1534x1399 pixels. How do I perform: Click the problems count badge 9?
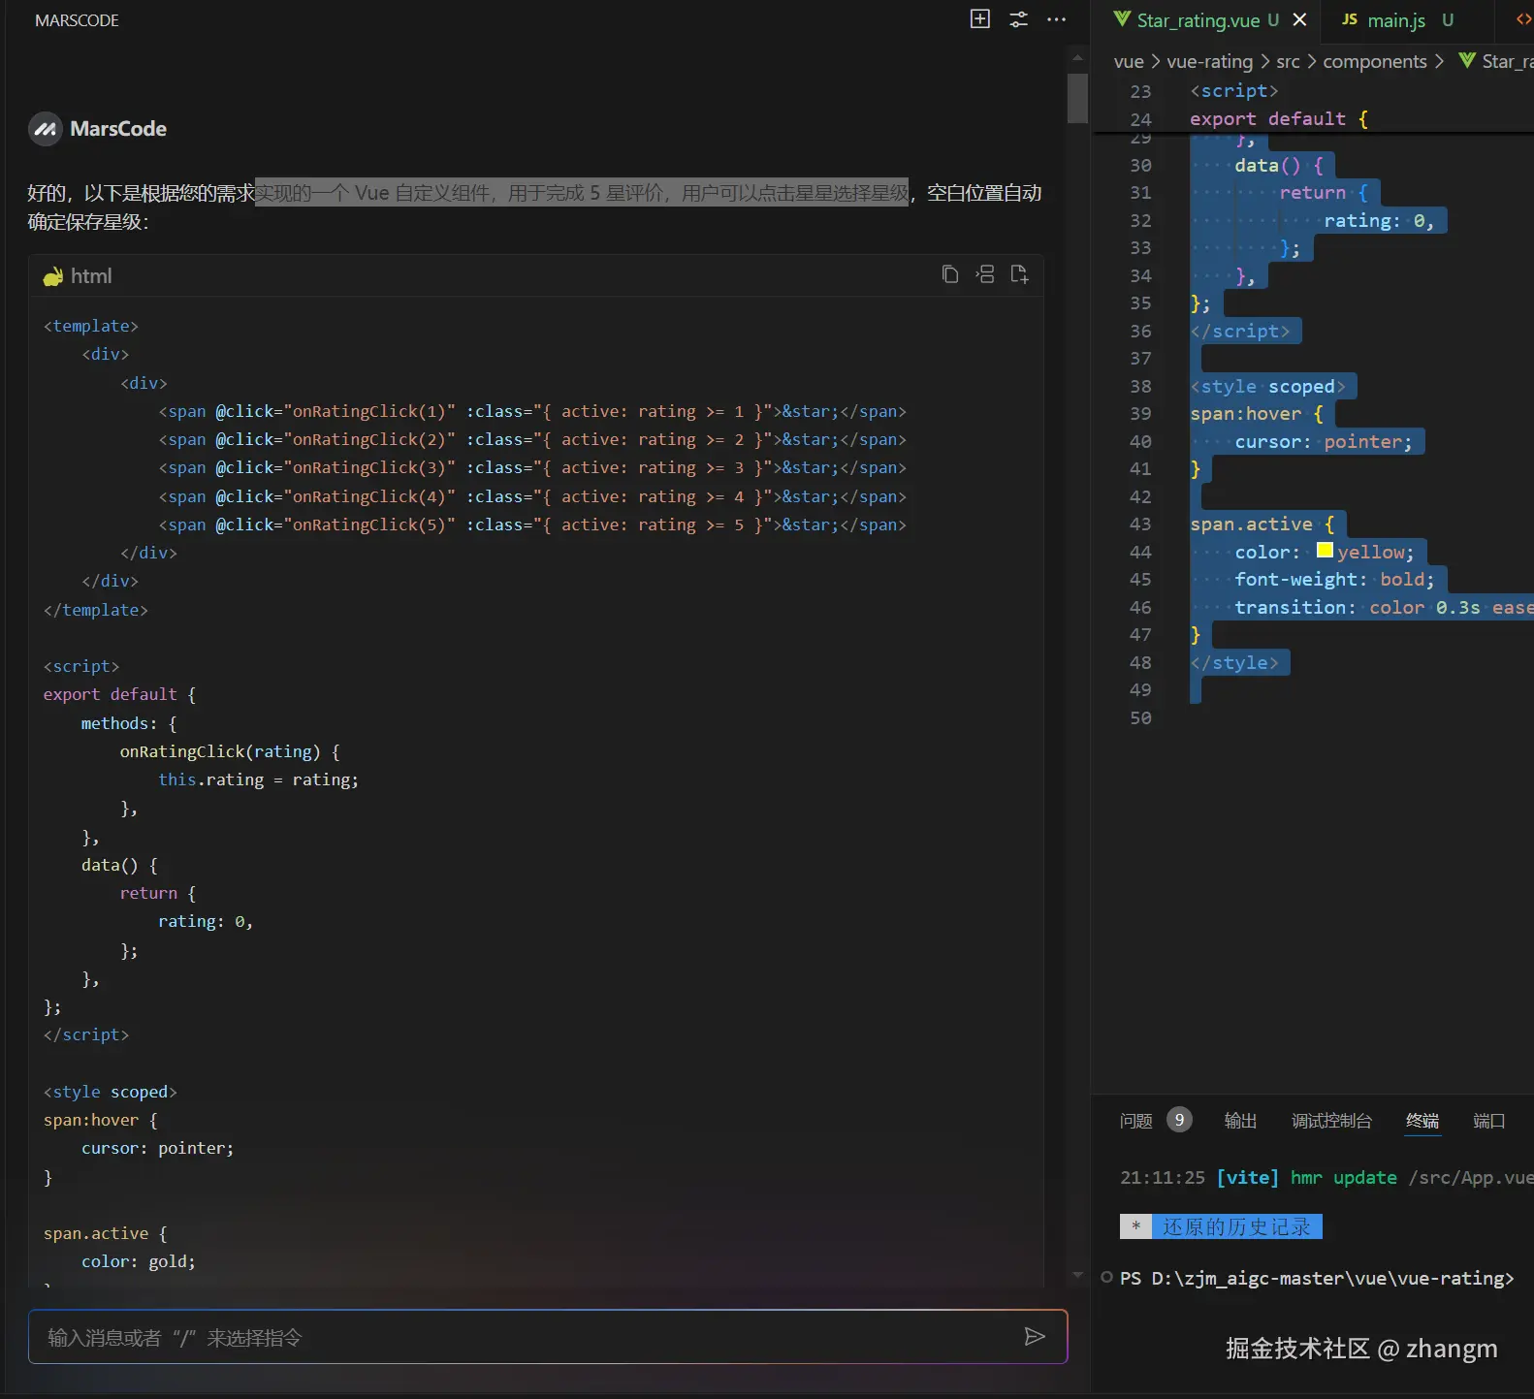1179,1120
